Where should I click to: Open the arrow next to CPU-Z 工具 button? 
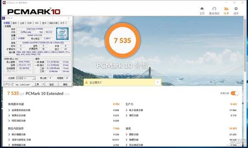click(43, 84)
